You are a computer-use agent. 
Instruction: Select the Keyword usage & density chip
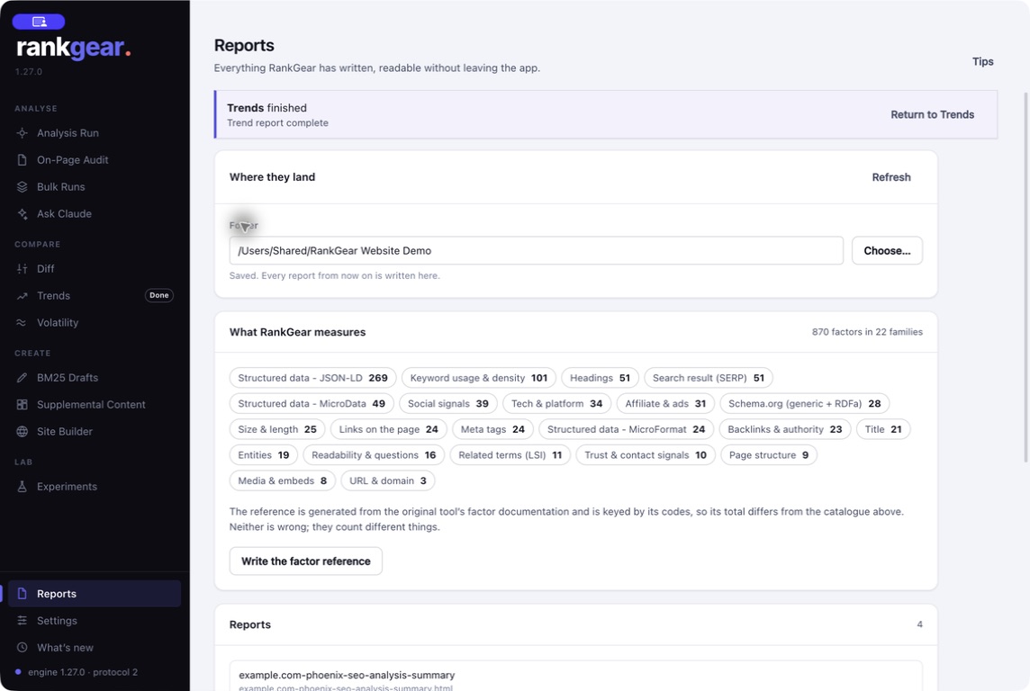pyautogui.click(x=479, y=378)
